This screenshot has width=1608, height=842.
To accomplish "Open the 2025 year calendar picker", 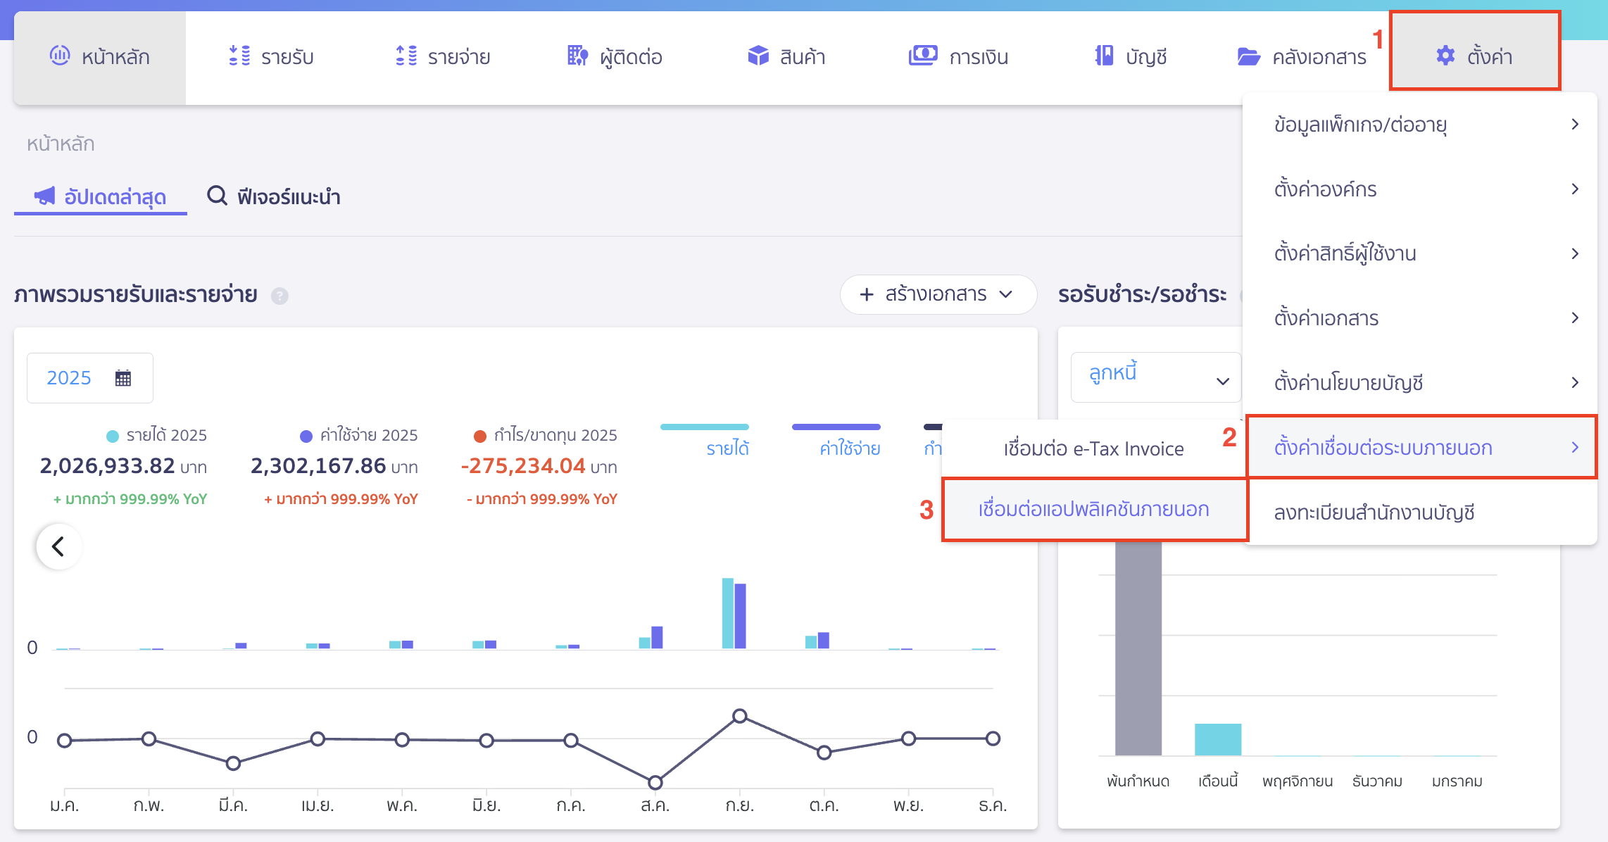I will [89, 377].
